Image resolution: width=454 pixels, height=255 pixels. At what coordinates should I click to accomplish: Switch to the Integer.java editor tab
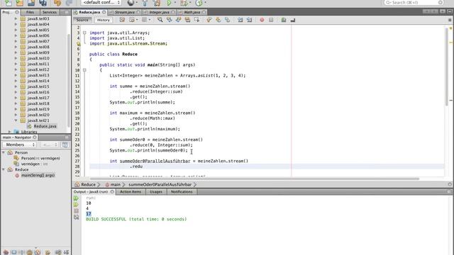[x=159, y=12]
